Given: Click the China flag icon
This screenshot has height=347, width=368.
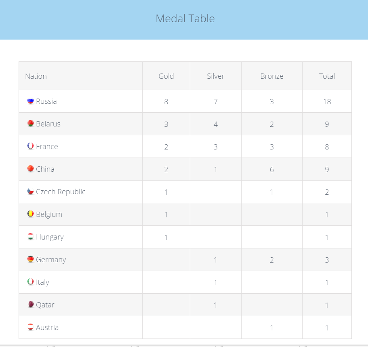Looking at the screenshot, I should coord(31,169).
